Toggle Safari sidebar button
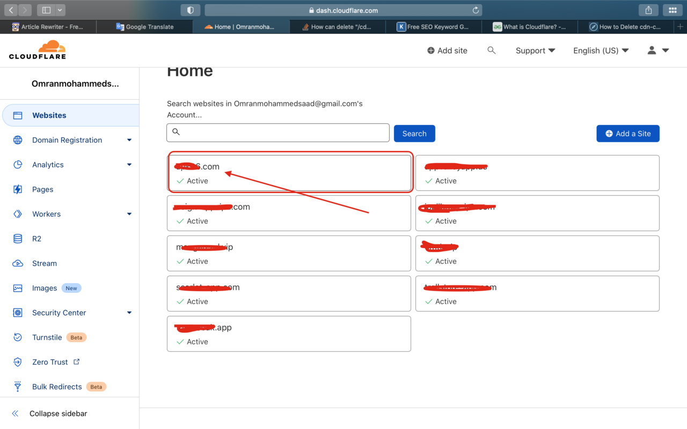Image resolution: width=687 pixels, height=429 pixels. point(46,10)
